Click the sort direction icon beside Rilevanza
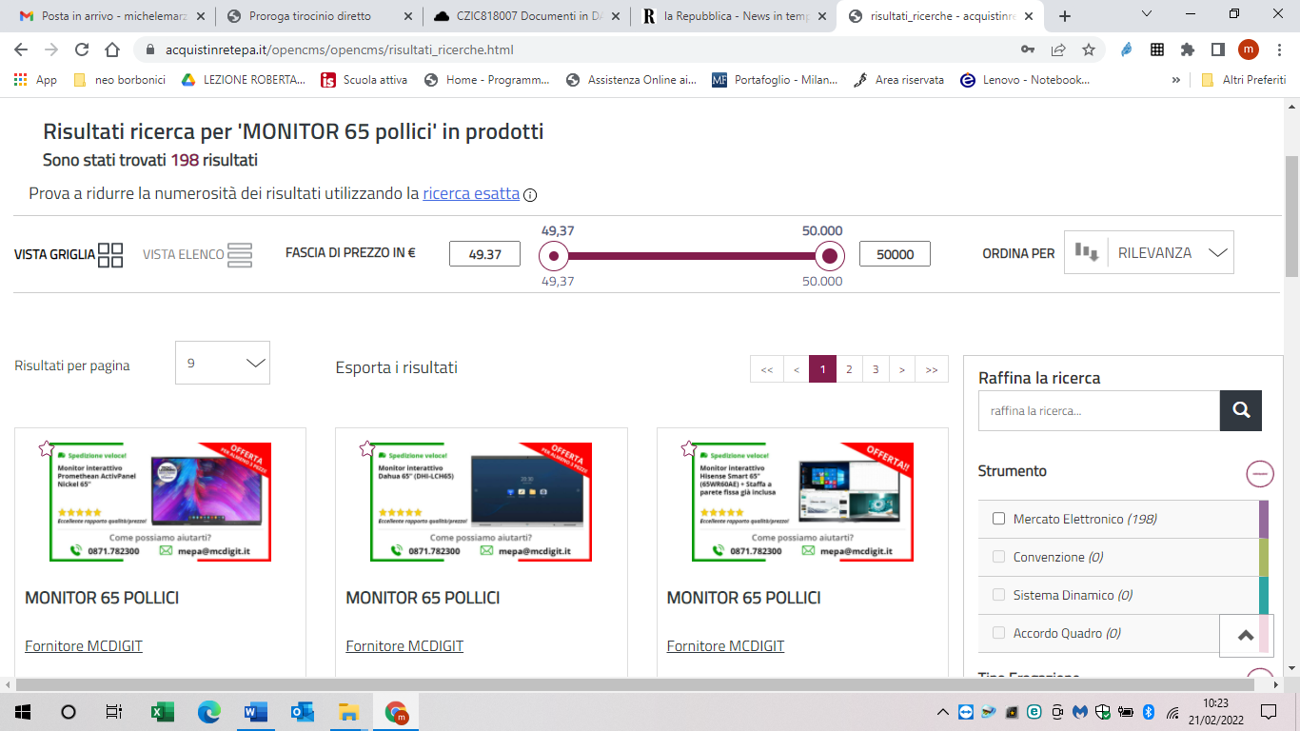Viewport: 1300px width, 731px height. click(1086, 252)
